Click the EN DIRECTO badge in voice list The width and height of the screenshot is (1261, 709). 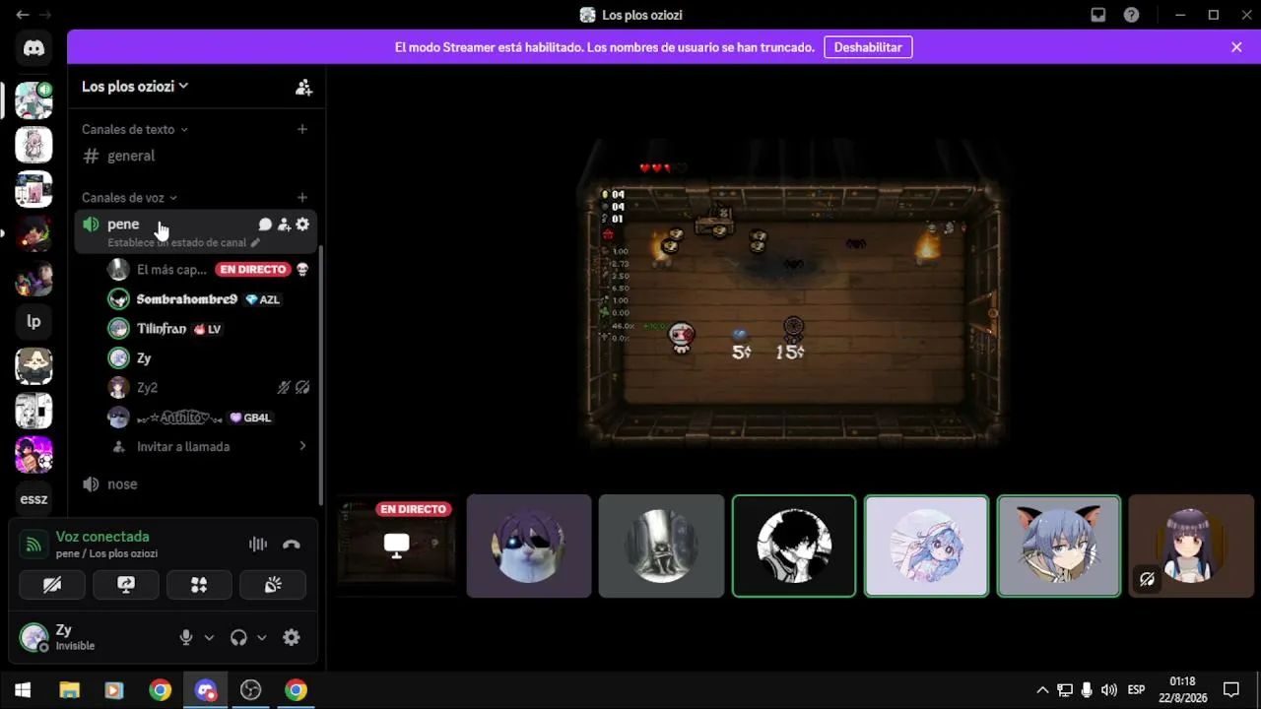pyautogui.click(x=253, y=270)
